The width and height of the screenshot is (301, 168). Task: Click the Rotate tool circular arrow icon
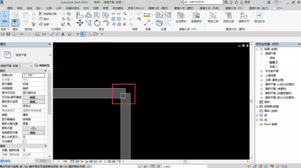click(97, 23)
